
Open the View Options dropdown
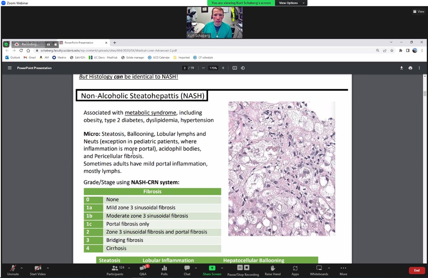pyautogui.click(x=291, y=3)
